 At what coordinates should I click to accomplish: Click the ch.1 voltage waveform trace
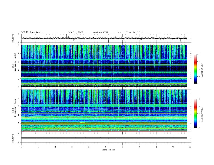pyautogui.click(x=104, y=38)
